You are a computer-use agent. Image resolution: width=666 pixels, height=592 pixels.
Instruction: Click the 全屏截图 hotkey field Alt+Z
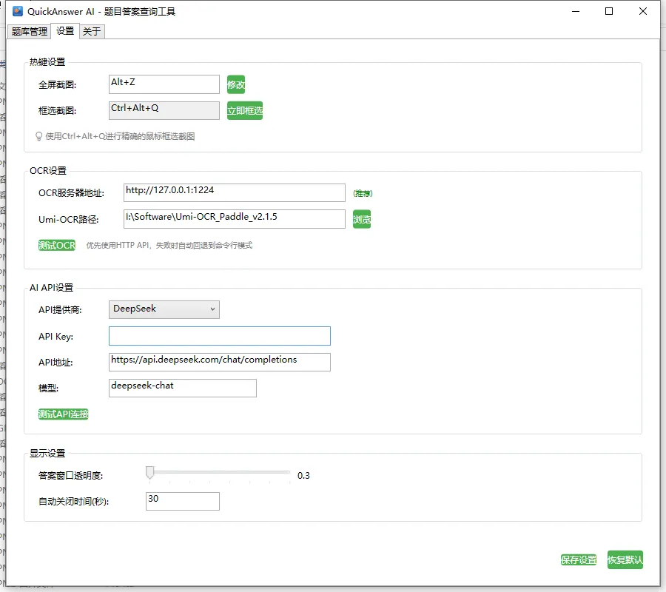164,84
